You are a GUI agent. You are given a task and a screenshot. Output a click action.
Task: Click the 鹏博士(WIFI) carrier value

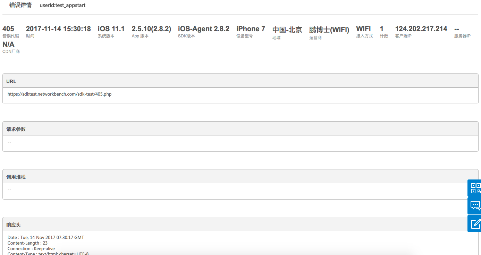click(329, 30)
